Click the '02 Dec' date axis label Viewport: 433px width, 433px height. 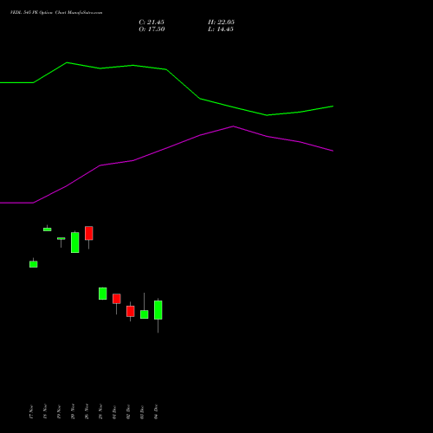click(x=128, y=412)
